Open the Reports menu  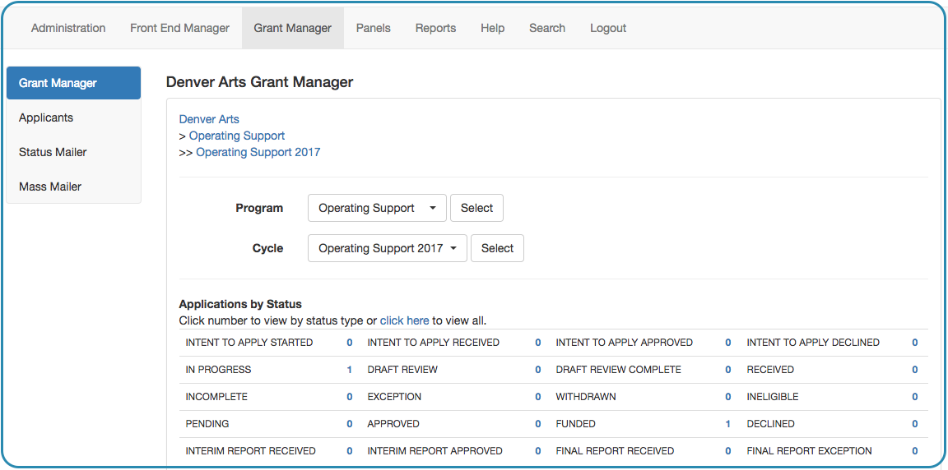(x=435, y=29)
